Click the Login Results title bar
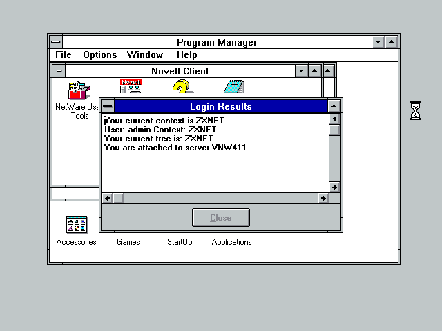 [221, 106]
